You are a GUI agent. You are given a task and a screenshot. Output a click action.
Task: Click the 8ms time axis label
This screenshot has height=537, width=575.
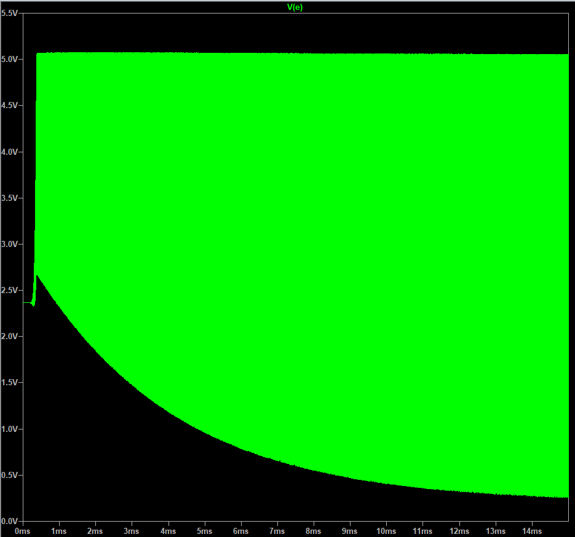[x=313, y=531]
